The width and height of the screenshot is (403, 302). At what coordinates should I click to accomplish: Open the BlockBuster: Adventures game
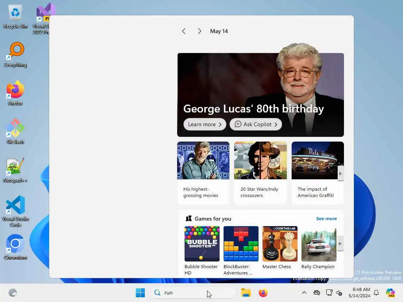(241, 250)
